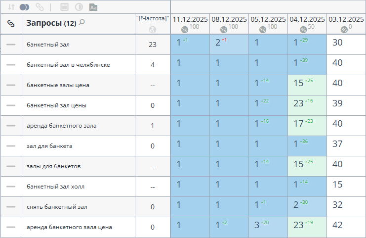
Task: Click the Aa text icon in toolbar
Action: tap(93, 7)
